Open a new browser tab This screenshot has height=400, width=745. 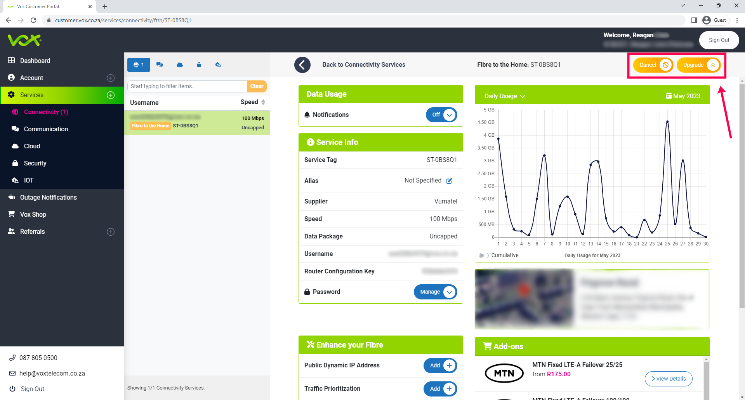point(105,7)
